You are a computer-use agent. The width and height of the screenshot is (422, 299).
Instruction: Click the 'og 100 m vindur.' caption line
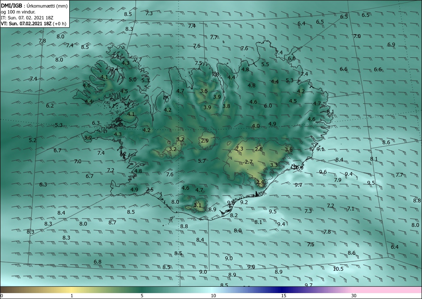(18, 12)
